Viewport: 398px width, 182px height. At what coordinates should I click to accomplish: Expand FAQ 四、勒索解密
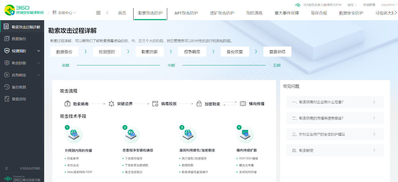tap(335, 150)
